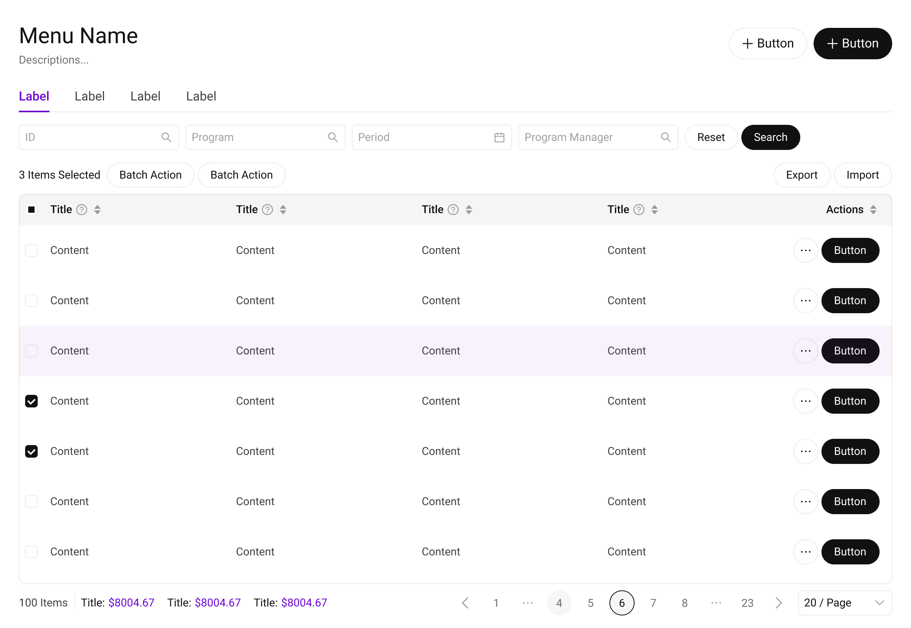Go to previous page with left arrow
The width and height of the screenshot is (911, 628).
465,603
